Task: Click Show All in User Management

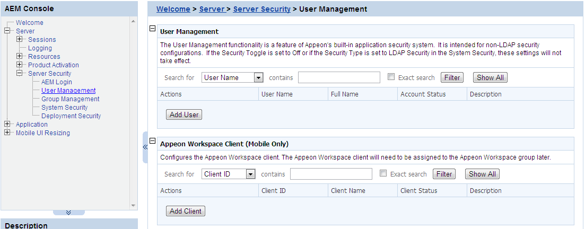Action: (x=490, y=77)
